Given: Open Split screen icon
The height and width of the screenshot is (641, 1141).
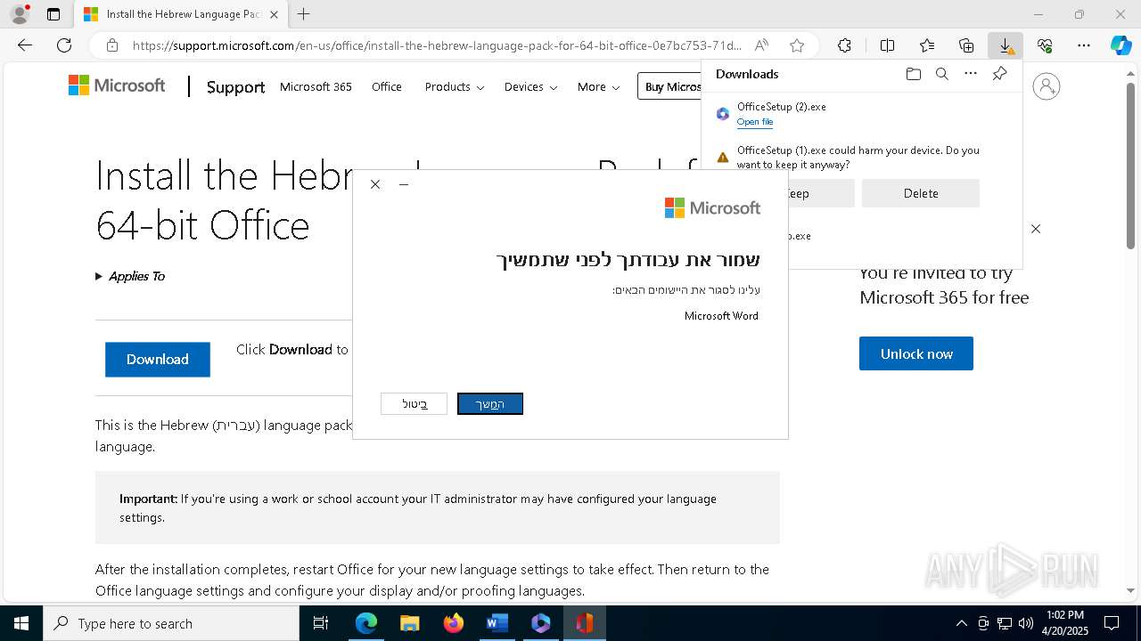Looking at the screenshot, I should tap(887, 45).
